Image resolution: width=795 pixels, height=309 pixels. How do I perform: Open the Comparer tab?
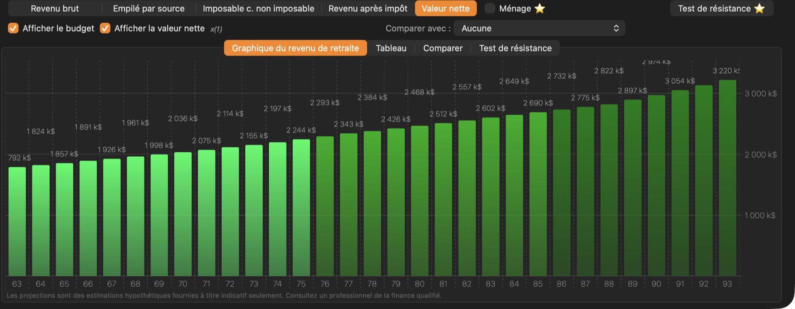point(443,48)
